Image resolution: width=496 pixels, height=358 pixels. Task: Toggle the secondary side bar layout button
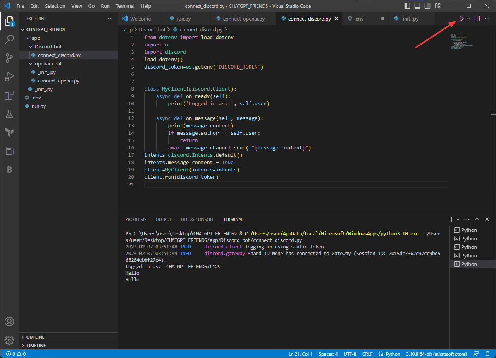click(427, 6)
